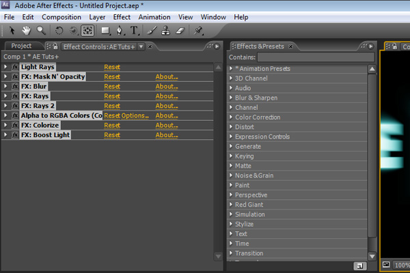Image resolution: width=410 pixels, height=273 pixels.
Task: Open the Help menu
Action: point(241,17)
